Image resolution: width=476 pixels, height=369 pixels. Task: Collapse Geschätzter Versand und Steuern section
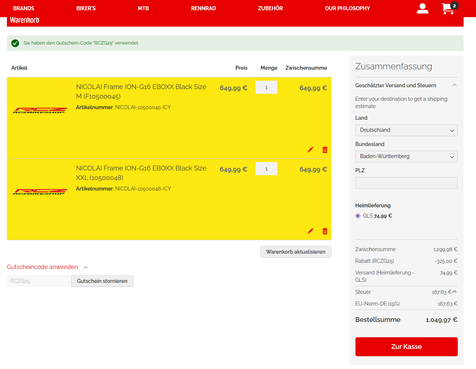454,85
